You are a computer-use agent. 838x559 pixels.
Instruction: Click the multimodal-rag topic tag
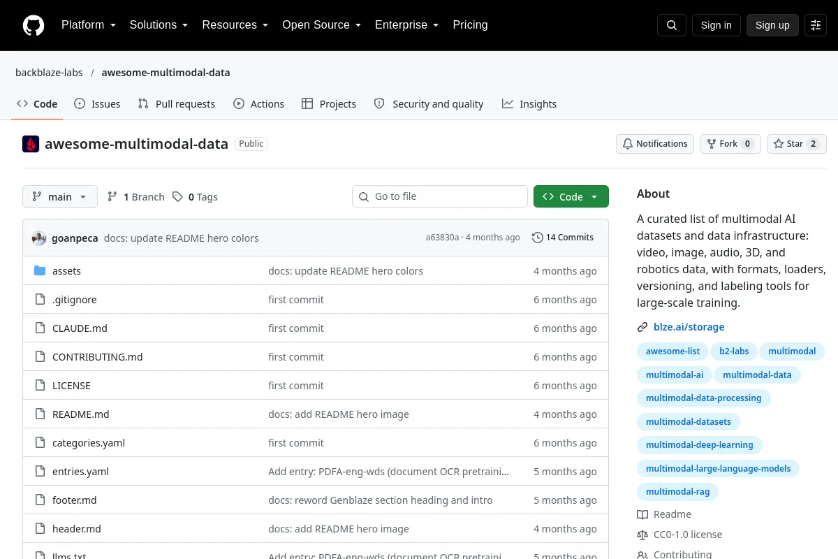(677, 492)
